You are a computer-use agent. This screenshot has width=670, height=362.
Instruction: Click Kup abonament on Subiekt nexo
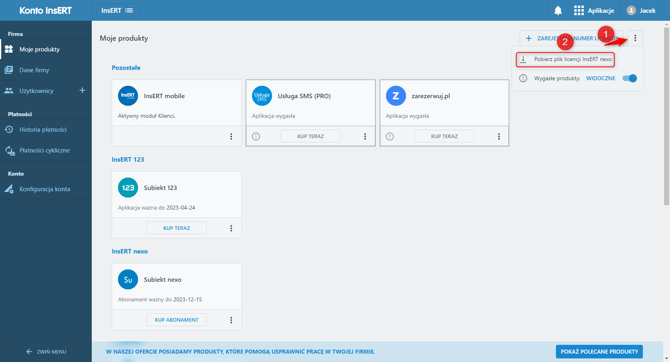pyautogui.click(x=177, y=320)
